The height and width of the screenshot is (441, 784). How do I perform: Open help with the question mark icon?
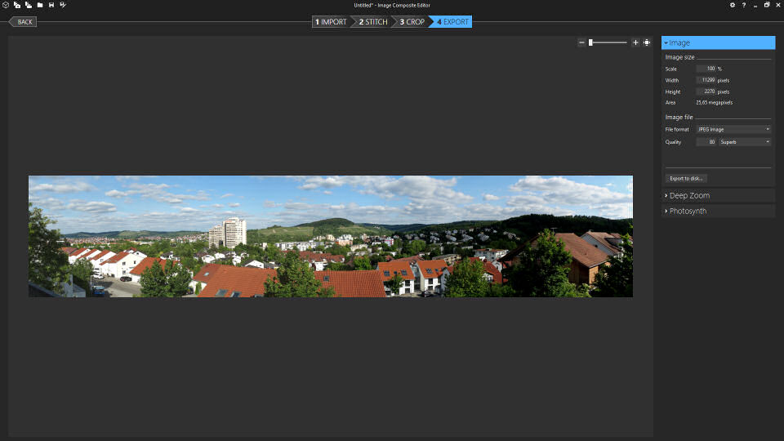click(x=744, y=5)
